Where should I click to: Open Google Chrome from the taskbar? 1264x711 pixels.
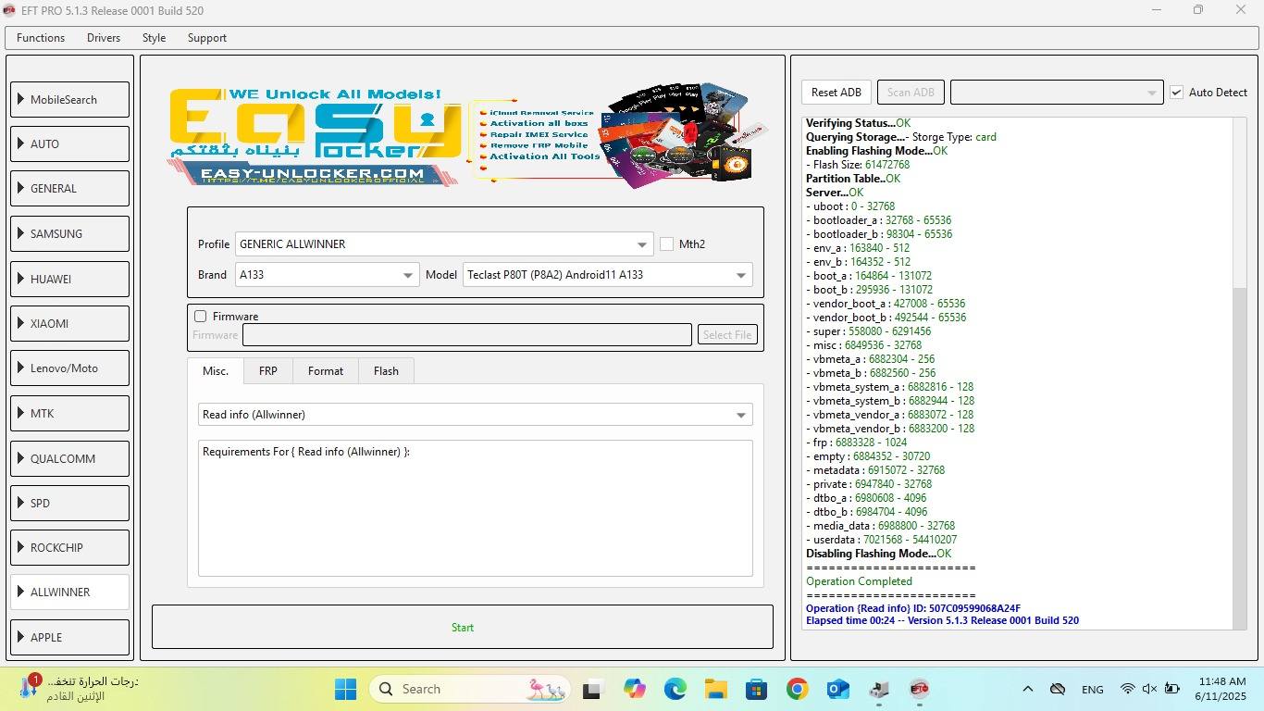pyautogui.click(x=797, y=689)
